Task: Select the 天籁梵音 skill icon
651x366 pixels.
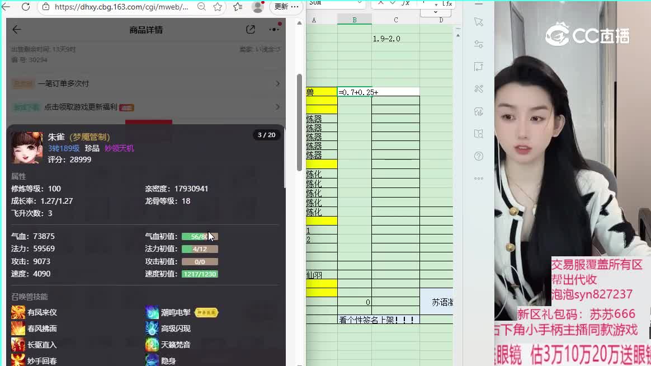Action: (152, 345)
